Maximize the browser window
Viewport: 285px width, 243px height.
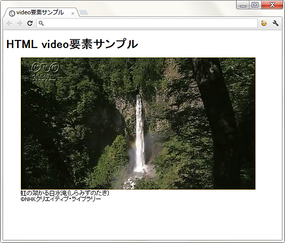(255, 5)
